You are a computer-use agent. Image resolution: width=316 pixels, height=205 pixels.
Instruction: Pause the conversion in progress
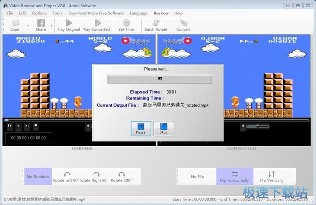(141, 129)
